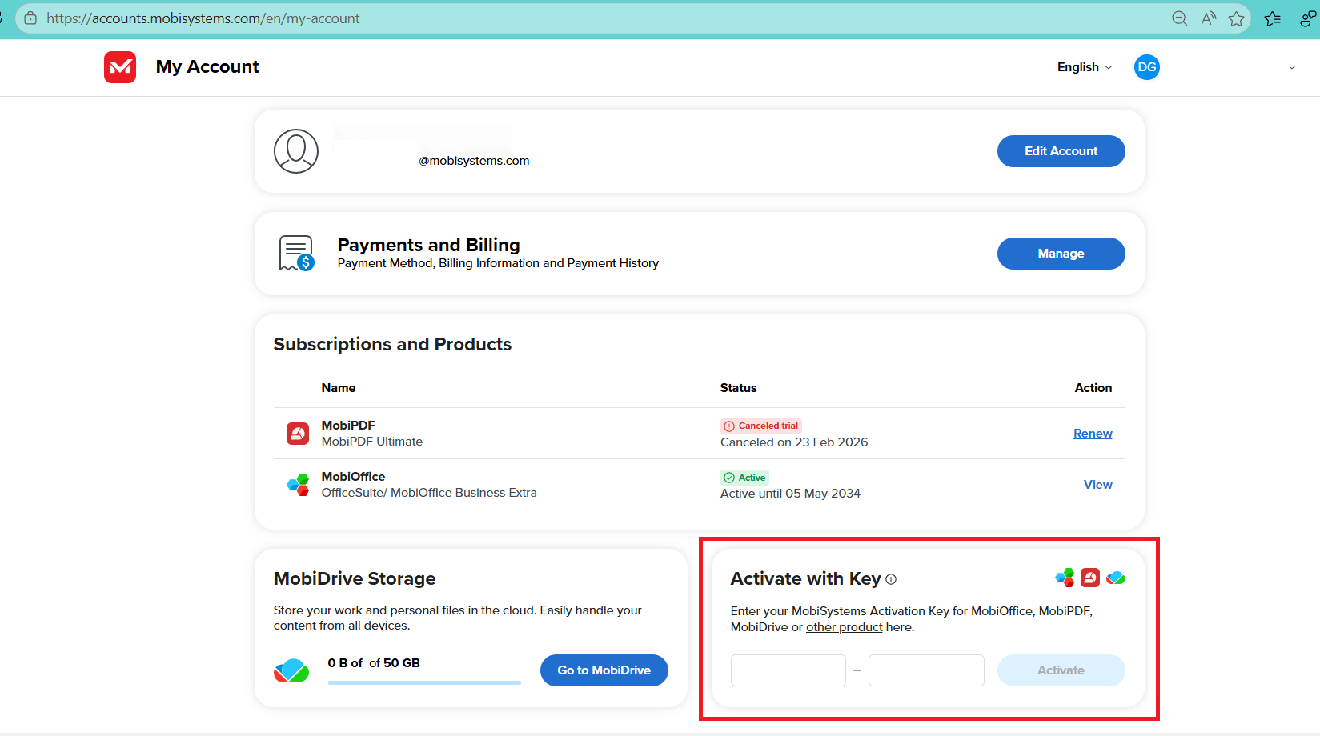Click the first activation key input field
The height and width of the screenshot is (736, 1320).
pyautogui.click(x=788, y=670)
